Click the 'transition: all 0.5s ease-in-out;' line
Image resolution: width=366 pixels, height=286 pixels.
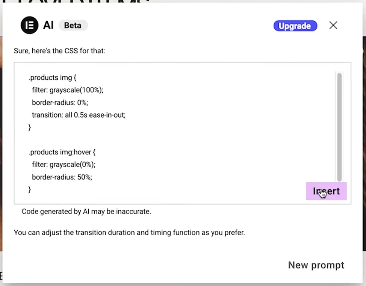pos(79,115)
